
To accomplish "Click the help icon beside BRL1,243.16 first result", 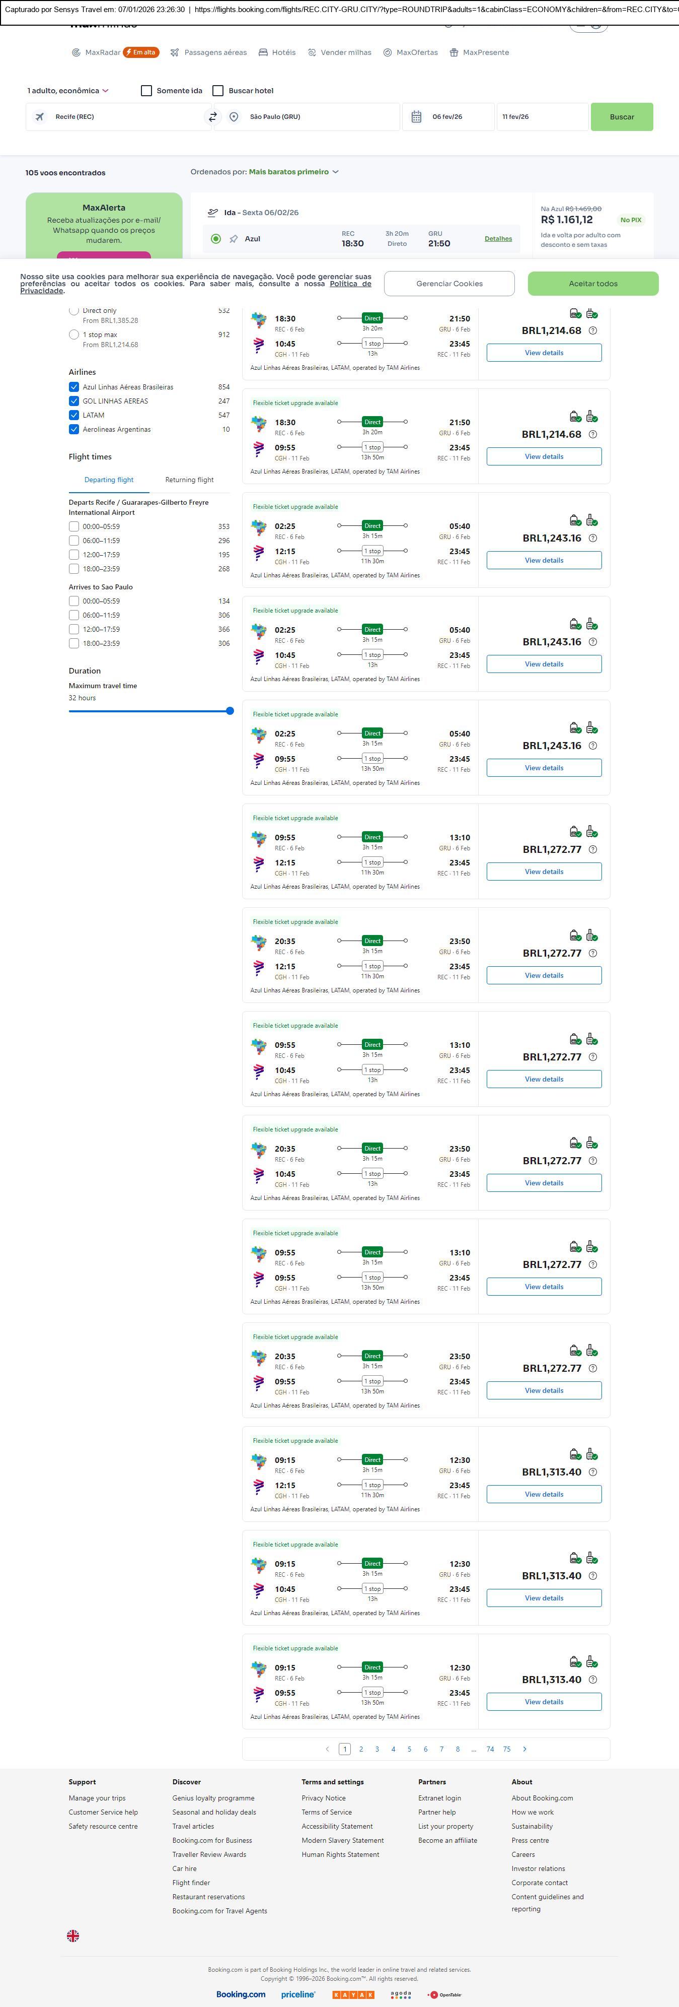I will (592, 539).
